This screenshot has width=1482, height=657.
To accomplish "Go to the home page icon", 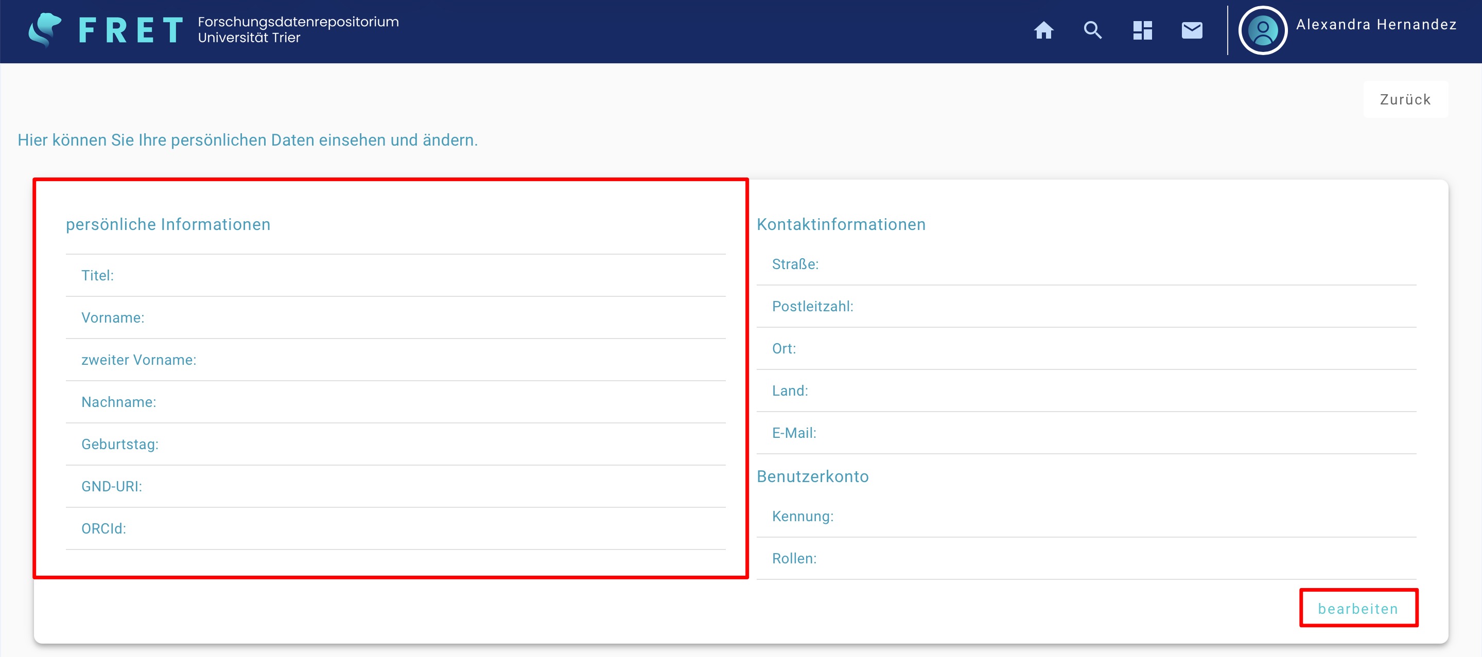I will pos(1043,30).
